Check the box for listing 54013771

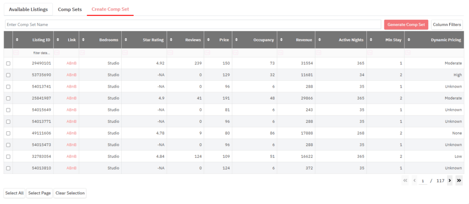click(x=8, y=122)
